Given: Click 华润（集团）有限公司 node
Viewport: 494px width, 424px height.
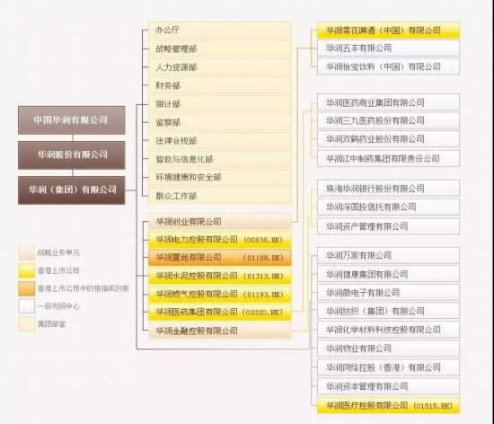Looking at the screenshot, I should [72, 190].
